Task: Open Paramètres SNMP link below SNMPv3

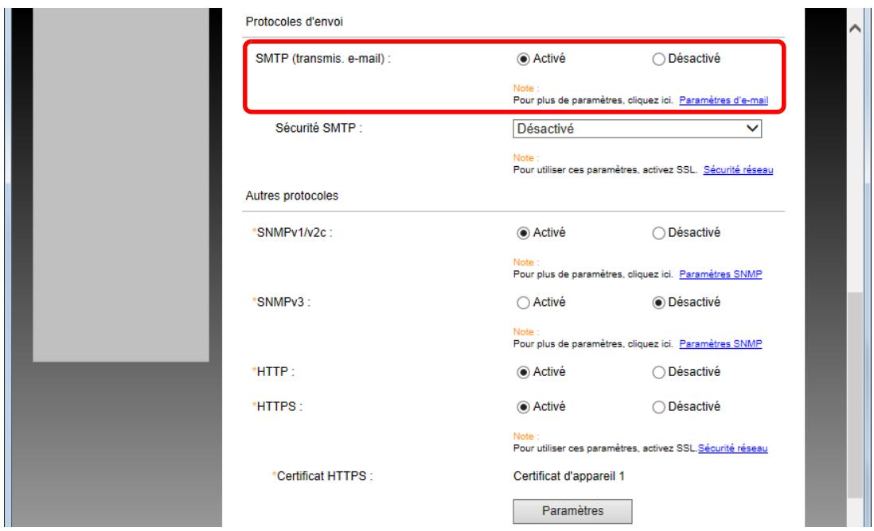Action: [x=720, y=343]
